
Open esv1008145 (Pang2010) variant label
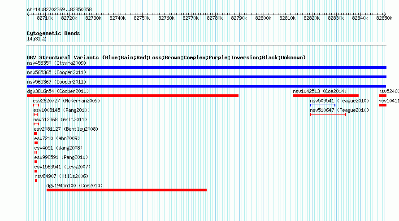pyautogui.click(x=61, y=110)
